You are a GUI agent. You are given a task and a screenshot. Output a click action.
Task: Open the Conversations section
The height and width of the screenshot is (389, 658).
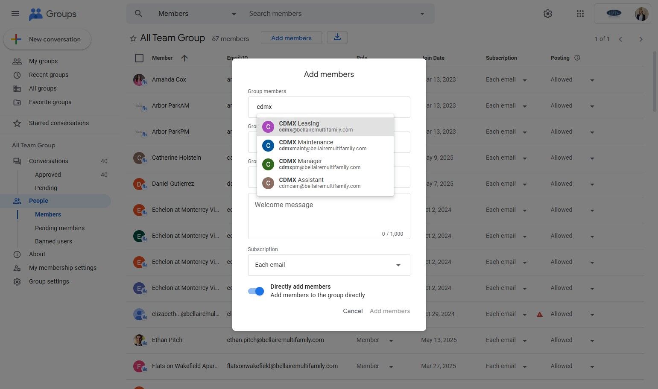[x=49, y=161]
